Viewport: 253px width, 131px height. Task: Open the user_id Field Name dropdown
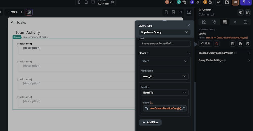point(165,76)
